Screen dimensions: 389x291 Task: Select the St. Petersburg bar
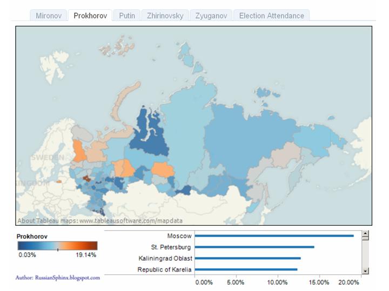tap(254, 247)
